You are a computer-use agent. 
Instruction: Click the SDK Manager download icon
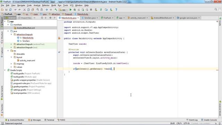tap(111, 10)
